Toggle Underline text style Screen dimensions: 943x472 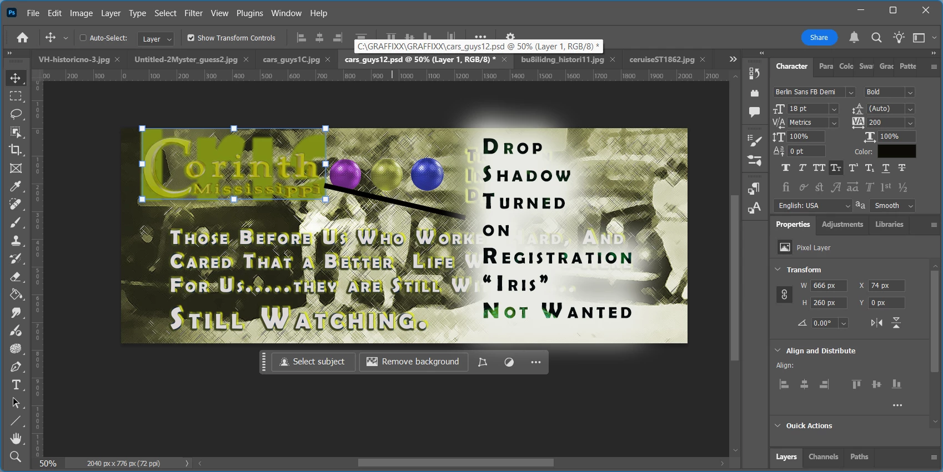pos(886,168)
